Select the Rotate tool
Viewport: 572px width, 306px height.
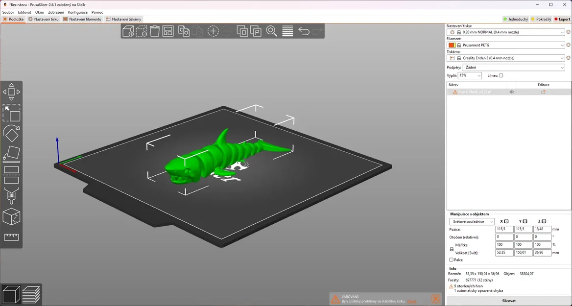(x=11, y=134)
